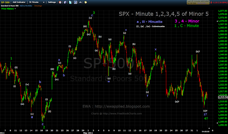Click Add to Portfolio link
The width and height of the screenshot is (228, 134).
click(x=26, y=6)
